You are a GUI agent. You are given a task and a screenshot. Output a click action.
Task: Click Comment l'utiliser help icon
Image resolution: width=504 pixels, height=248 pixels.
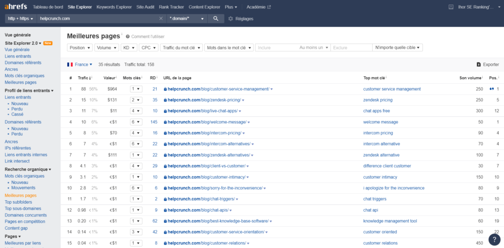click(127, 36)
